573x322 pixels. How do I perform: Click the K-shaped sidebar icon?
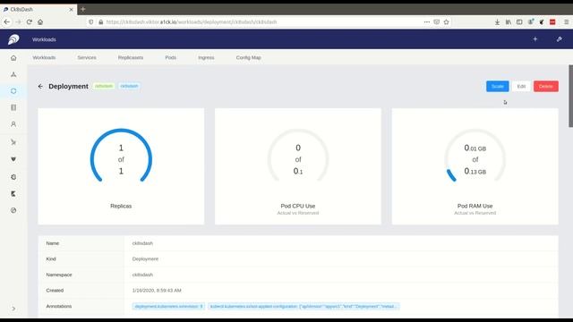point(13,194)
